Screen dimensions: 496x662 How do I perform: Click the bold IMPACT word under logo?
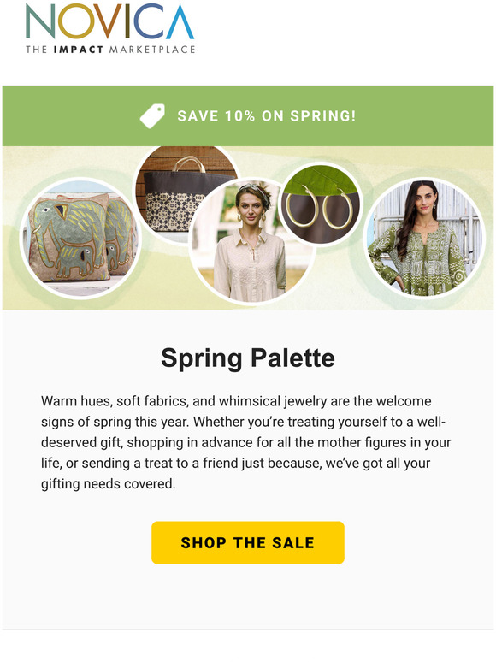pyautogui.click(x=78, y=50)
